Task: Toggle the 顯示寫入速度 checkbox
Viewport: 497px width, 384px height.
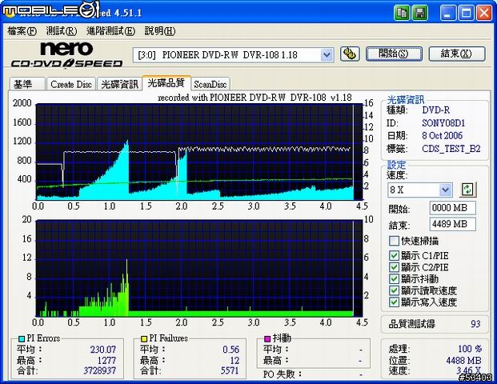Action: tap(394, 302)
